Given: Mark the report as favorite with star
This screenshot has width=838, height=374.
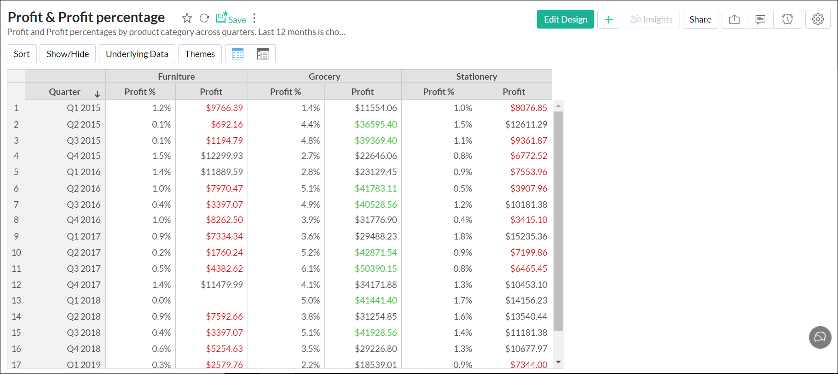Looking at the screenshot, I should point(187,18).
